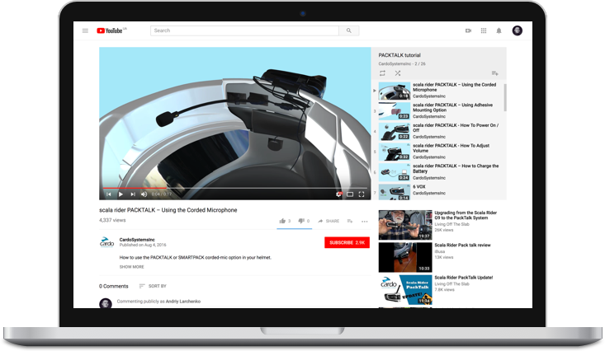605x351 pixels.
Task: Dislike the video with thumbs down
Action: point(302,221)
